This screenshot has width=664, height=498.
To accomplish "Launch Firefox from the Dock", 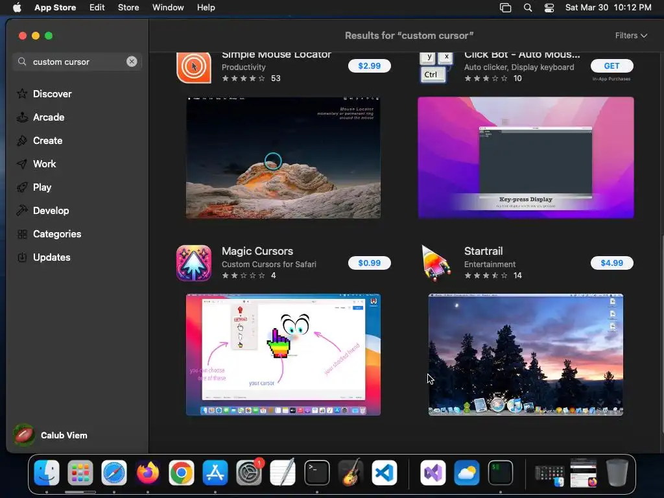I will (x=148, y=473).
